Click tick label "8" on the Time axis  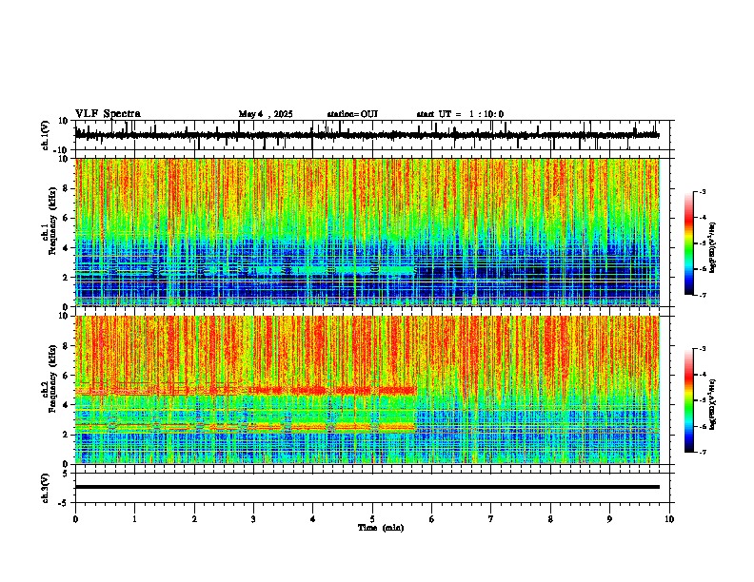click(550, 518)
